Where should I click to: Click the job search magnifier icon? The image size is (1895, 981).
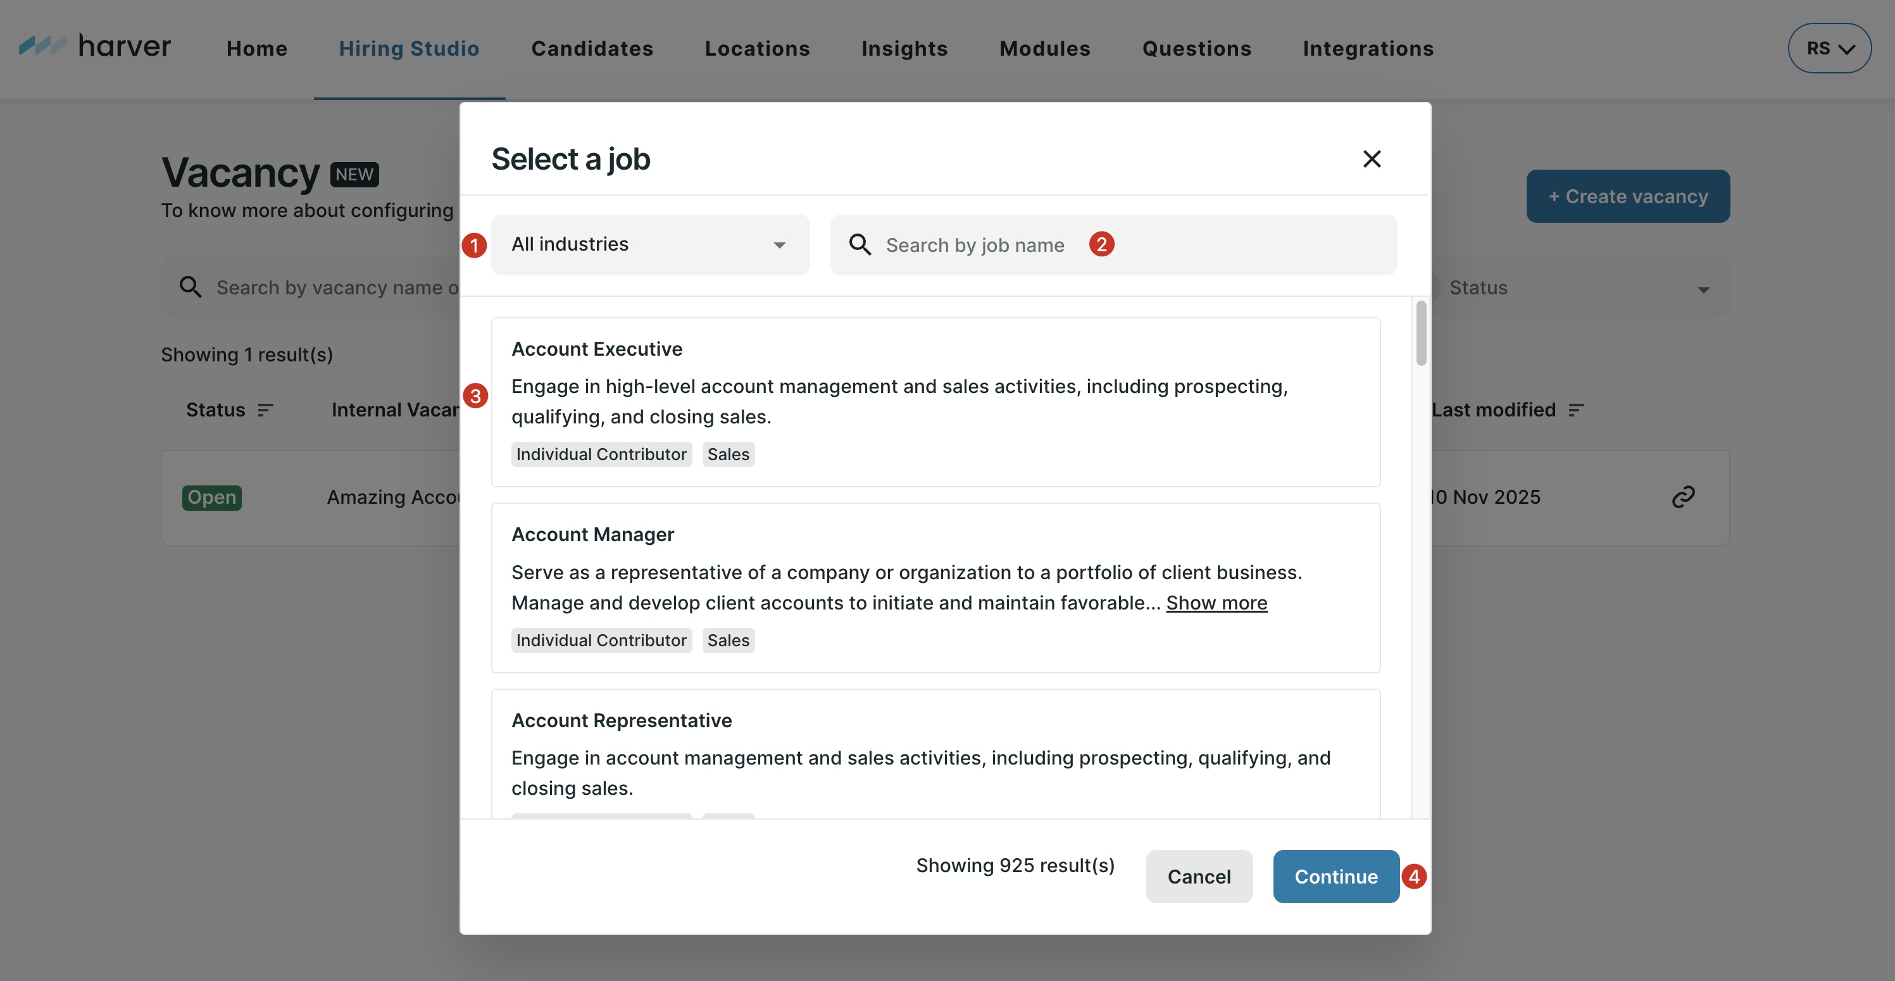(860, 245)
